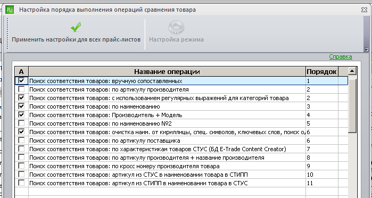Click the Название операции column header
The width and height of the screenshot is (372, 198).
167,71
